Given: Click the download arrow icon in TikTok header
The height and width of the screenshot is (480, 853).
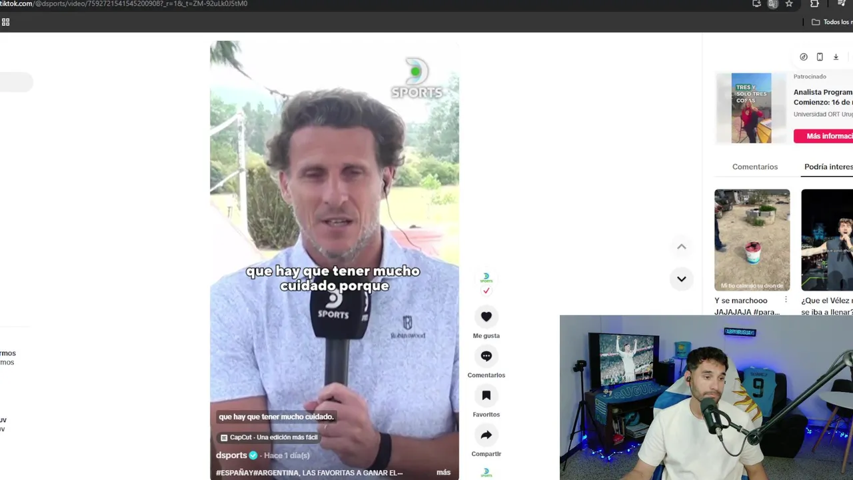Looking at the screenshot, I should (836, 57).
